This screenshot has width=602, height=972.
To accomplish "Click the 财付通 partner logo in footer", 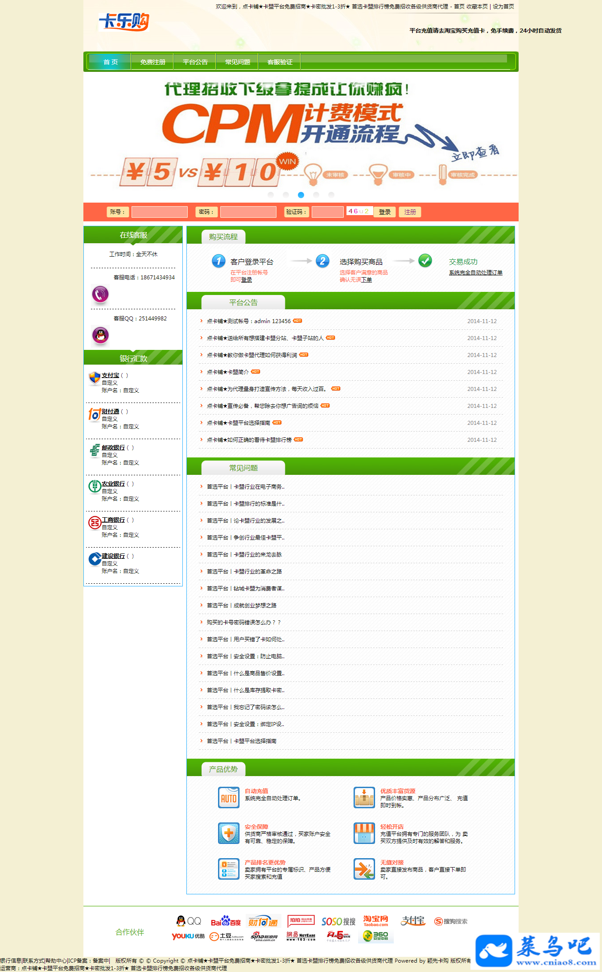I will (x=264, y=921).
